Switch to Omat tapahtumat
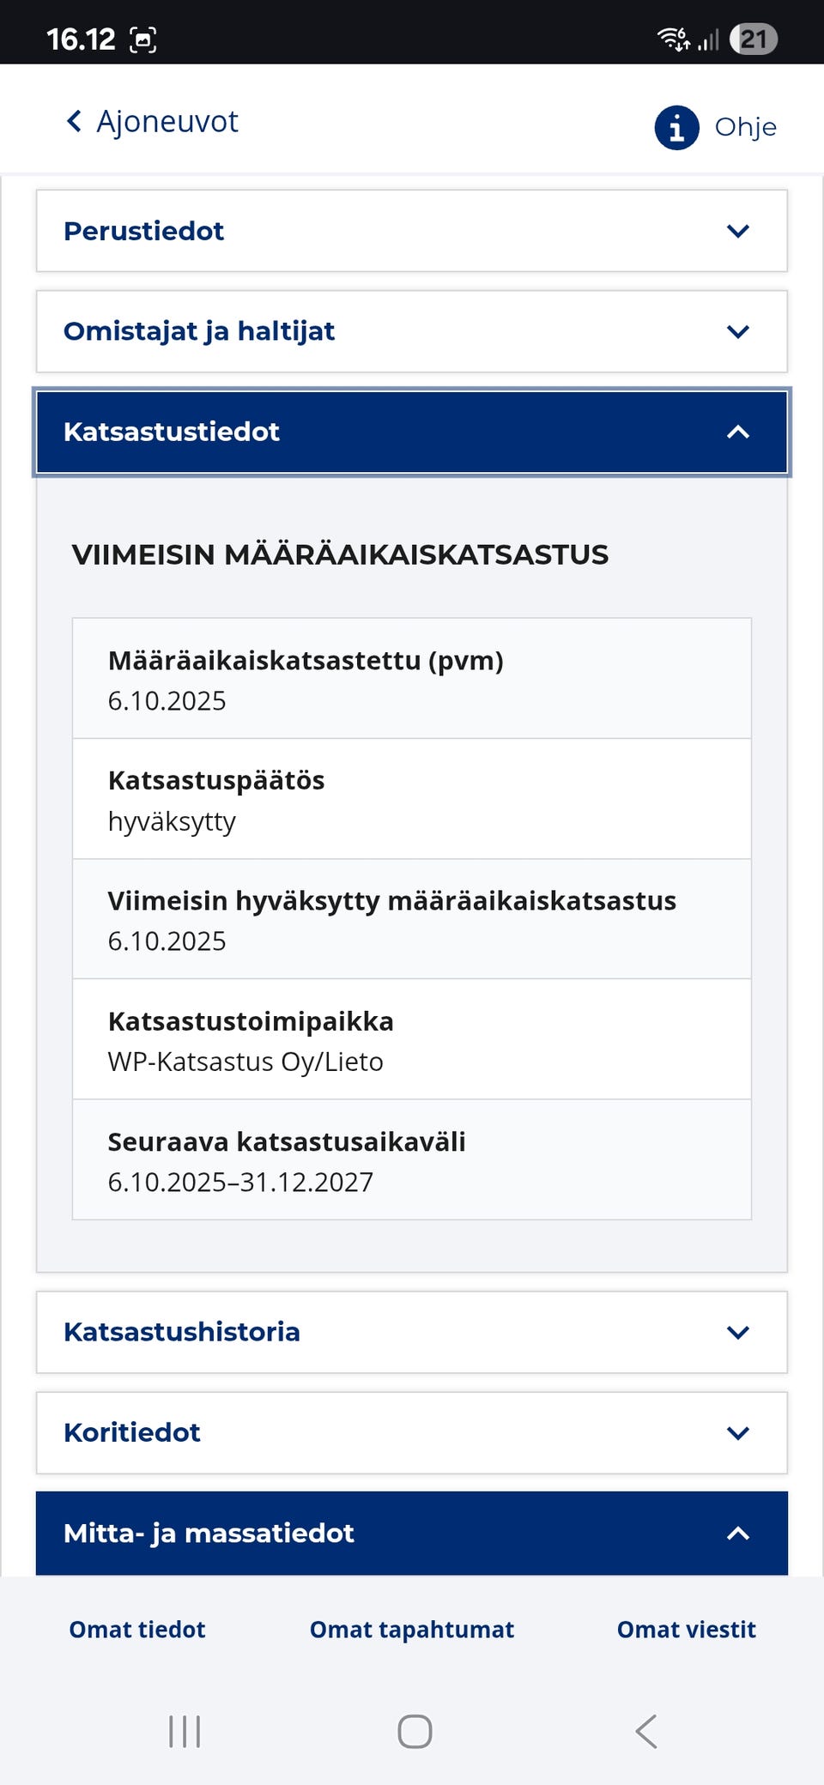This screenshot has height=1785, width=824. [x=412, y=1629]
